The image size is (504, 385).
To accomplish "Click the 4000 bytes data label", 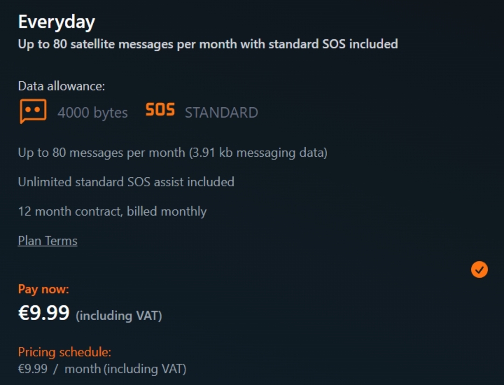I will pos(92,113).
